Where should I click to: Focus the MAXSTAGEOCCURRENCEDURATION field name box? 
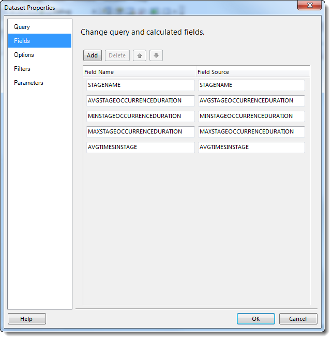[140, 132]
